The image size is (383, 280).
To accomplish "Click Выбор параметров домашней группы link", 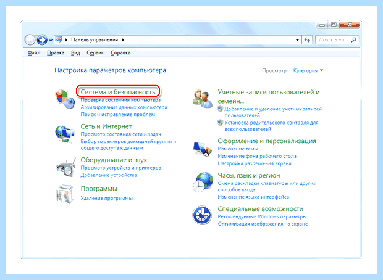I will pyautogui.click(x=128, y=145).
